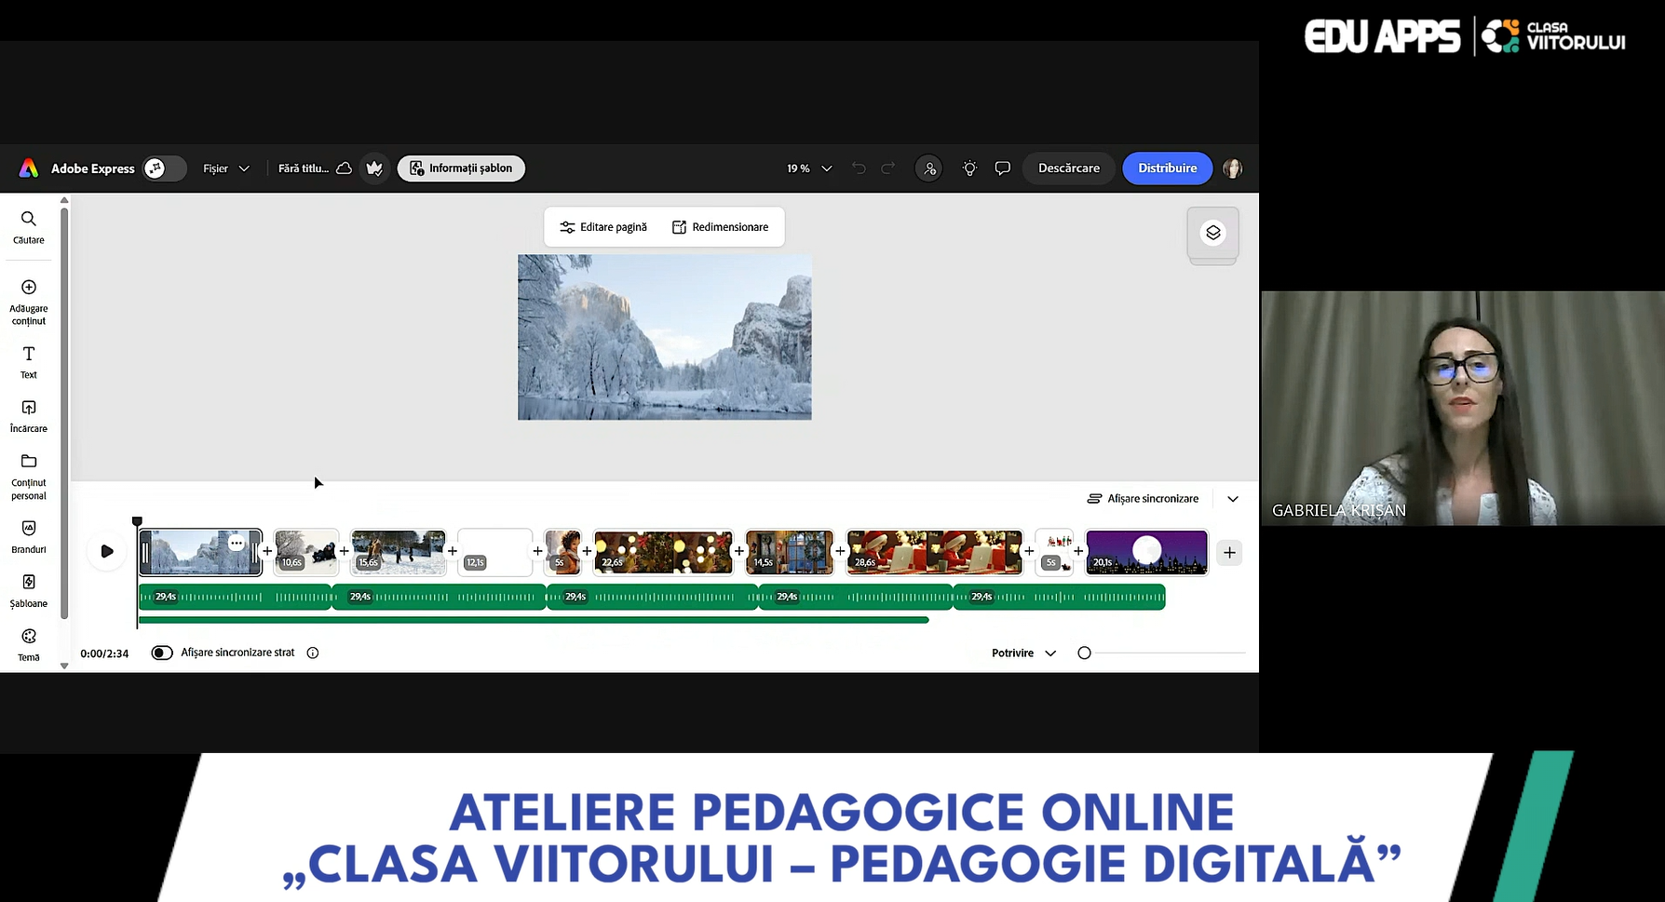The image size is (1665, 902).
Task: Click the premium crown icon
Action: pos(374,168)
